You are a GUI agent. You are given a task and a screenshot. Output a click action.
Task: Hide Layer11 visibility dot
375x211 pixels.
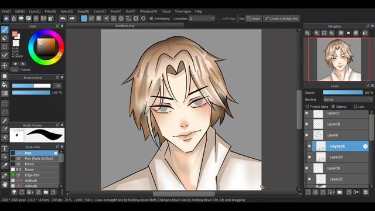(x=307, y=113)
